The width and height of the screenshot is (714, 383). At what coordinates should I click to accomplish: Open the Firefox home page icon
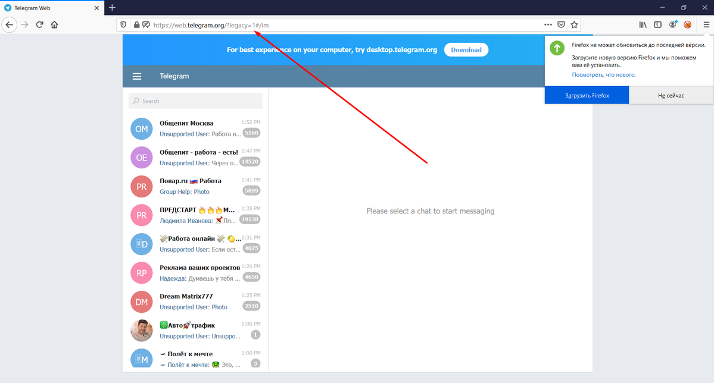55,24
